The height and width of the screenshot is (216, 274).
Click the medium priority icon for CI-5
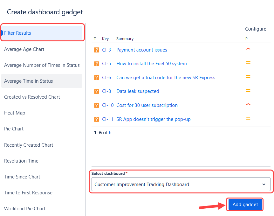248,63
